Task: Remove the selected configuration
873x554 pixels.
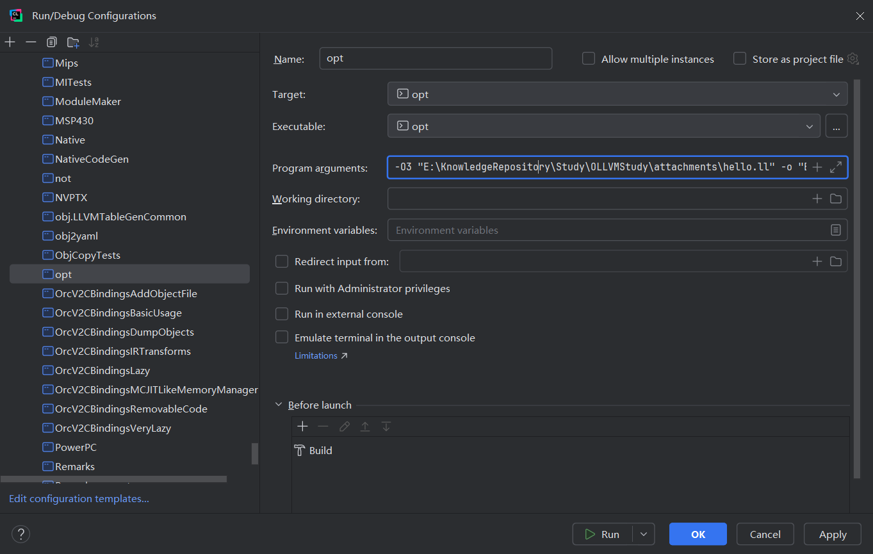Action: 31,42
